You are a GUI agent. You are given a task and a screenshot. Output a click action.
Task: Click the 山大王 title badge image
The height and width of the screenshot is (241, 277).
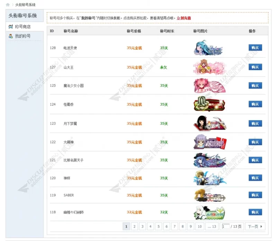[x=209, y=67]
